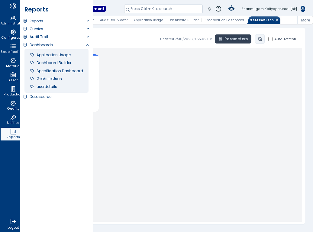Click the notification bell icon

pos(209,9)
